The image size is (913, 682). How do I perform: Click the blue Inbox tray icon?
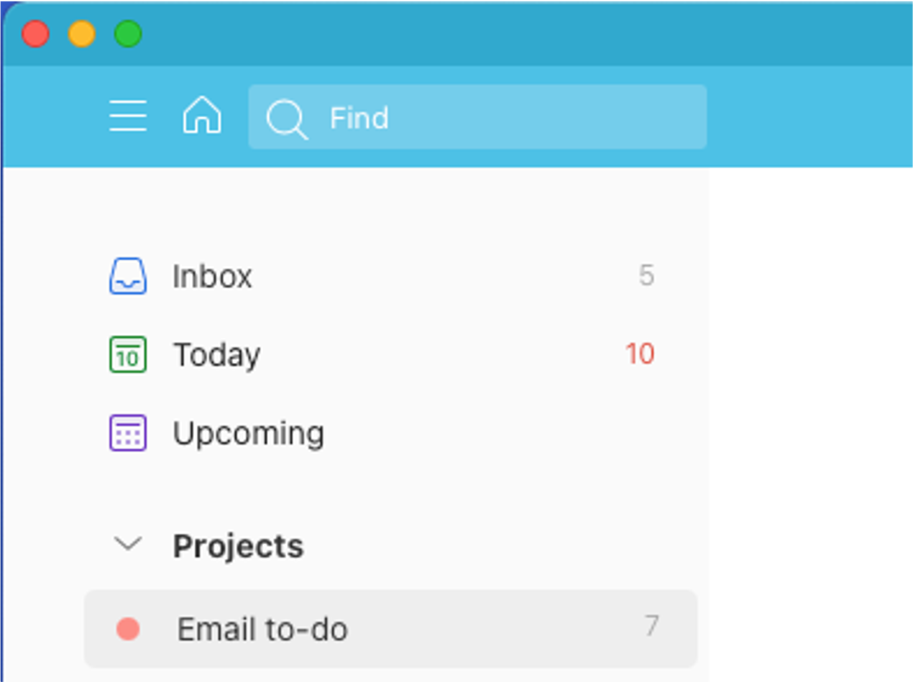(x=128, y=277)
